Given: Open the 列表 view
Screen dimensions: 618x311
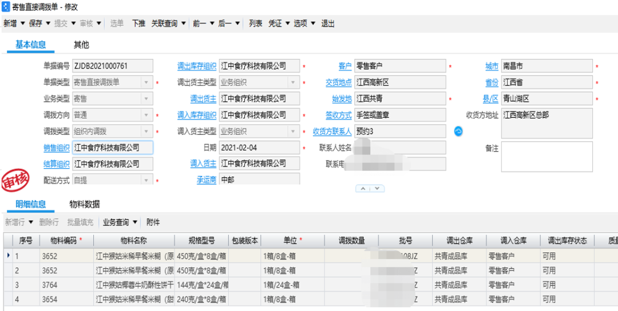Looking at the screenshot, I should [255, 23].
